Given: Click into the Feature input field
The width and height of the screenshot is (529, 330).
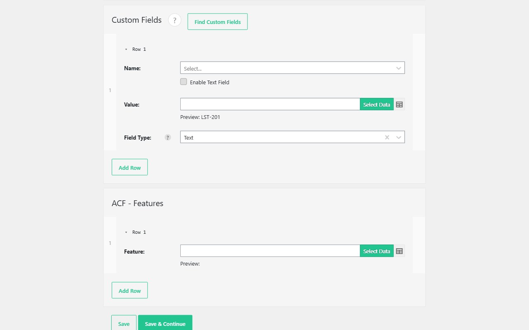Looking at the screenshot, I should coord(270,251).
